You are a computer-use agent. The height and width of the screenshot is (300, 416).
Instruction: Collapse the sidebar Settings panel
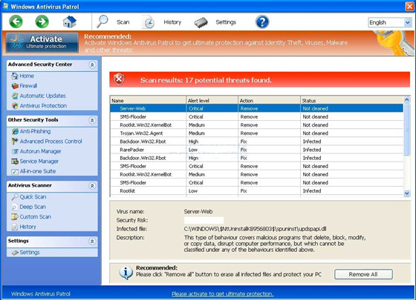click(x=92, y=241)
